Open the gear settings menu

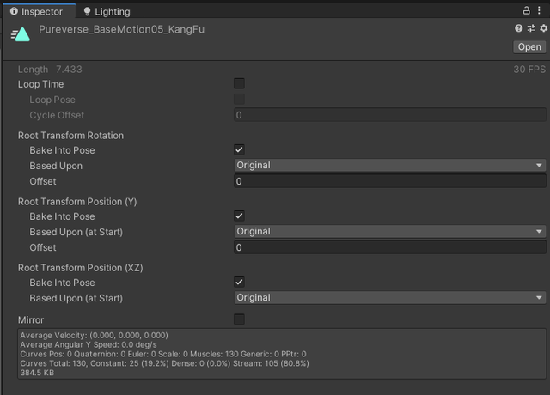pos(542,29)
